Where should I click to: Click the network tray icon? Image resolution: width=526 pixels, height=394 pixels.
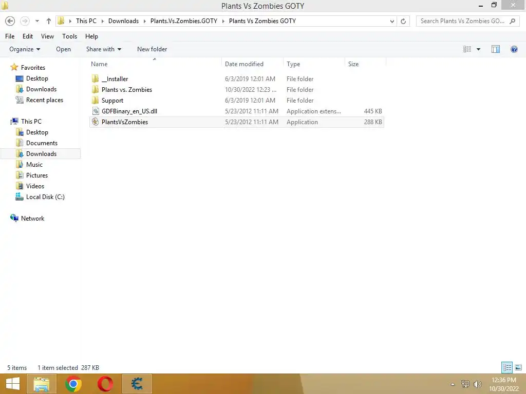tap(465, 384)
